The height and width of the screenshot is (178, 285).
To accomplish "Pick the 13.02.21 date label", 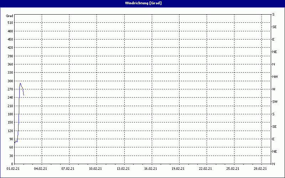I will click(123, 169).
